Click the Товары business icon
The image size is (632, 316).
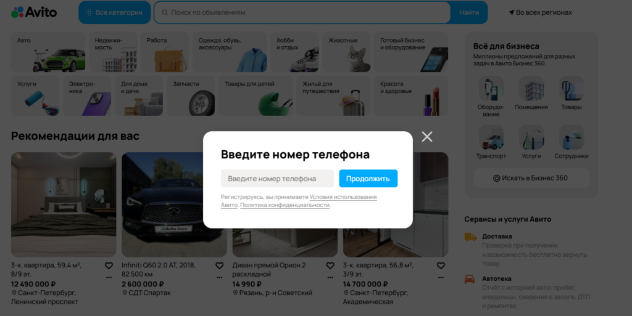point(572,89)
